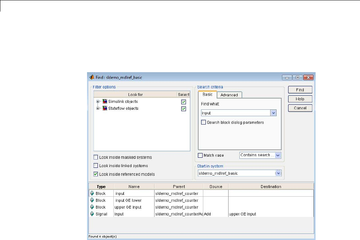Image resolution: width=360 pixels, height=240 pixels.
Task: Click the Find button
Action: tap(300, 90)
